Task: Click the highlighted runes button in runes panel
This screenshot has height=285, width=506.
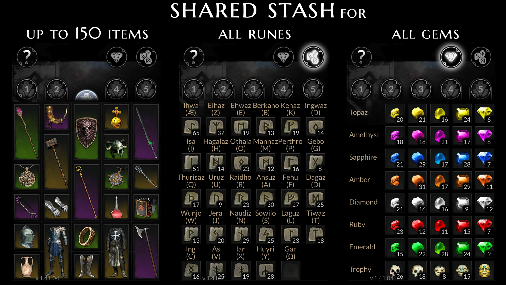Action: [313, 57]
